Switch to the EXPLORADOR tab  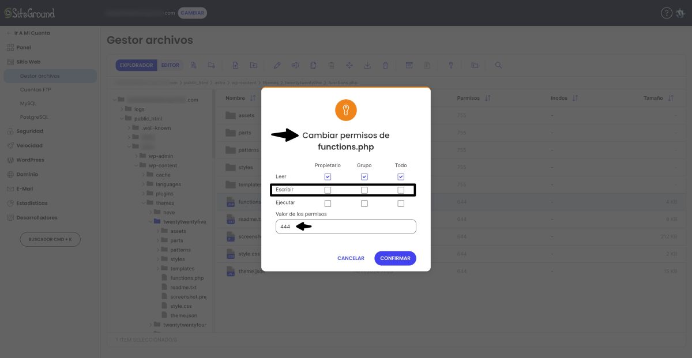pyautogui.click(x=136, y=65)
